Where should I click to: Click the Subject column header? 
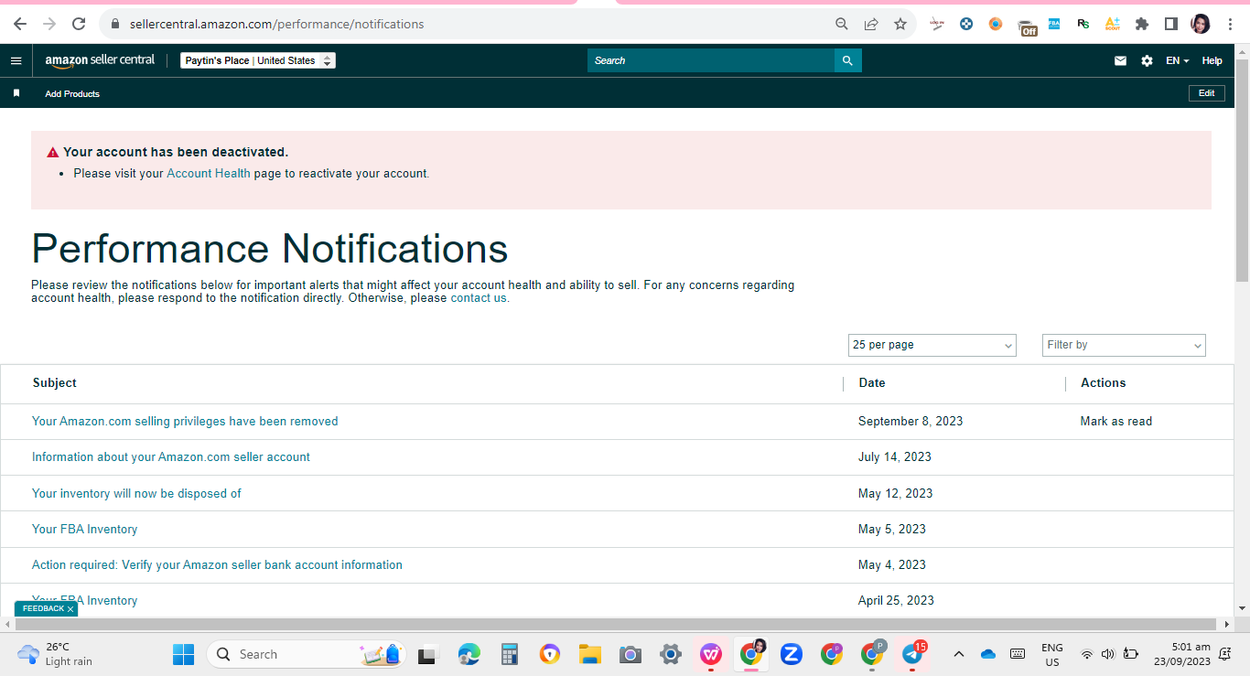[x=55, y=383]
